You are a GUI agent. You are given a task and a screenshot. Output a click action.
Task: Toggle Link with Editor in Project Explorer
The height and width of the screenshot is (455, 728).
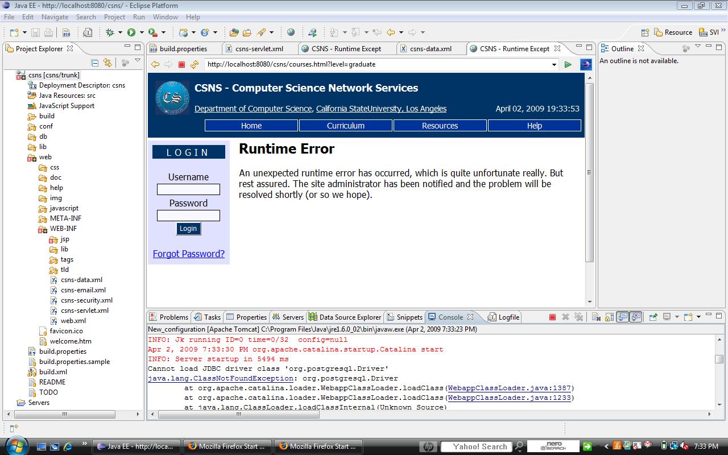(107, 63)
